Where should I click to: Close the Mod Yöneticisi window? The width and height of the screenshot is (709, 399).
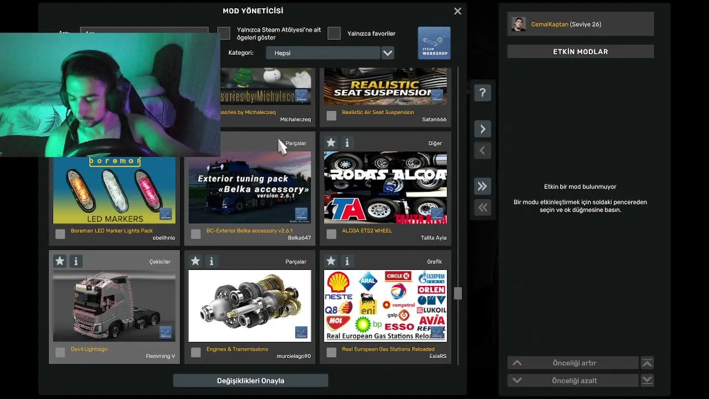458,11
